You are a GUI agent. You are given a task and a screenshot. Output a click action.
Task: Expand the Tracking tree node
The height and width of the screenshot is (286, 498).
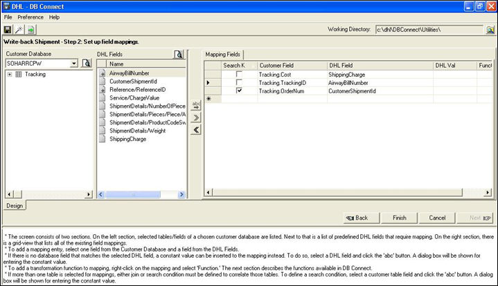[10, 75]
